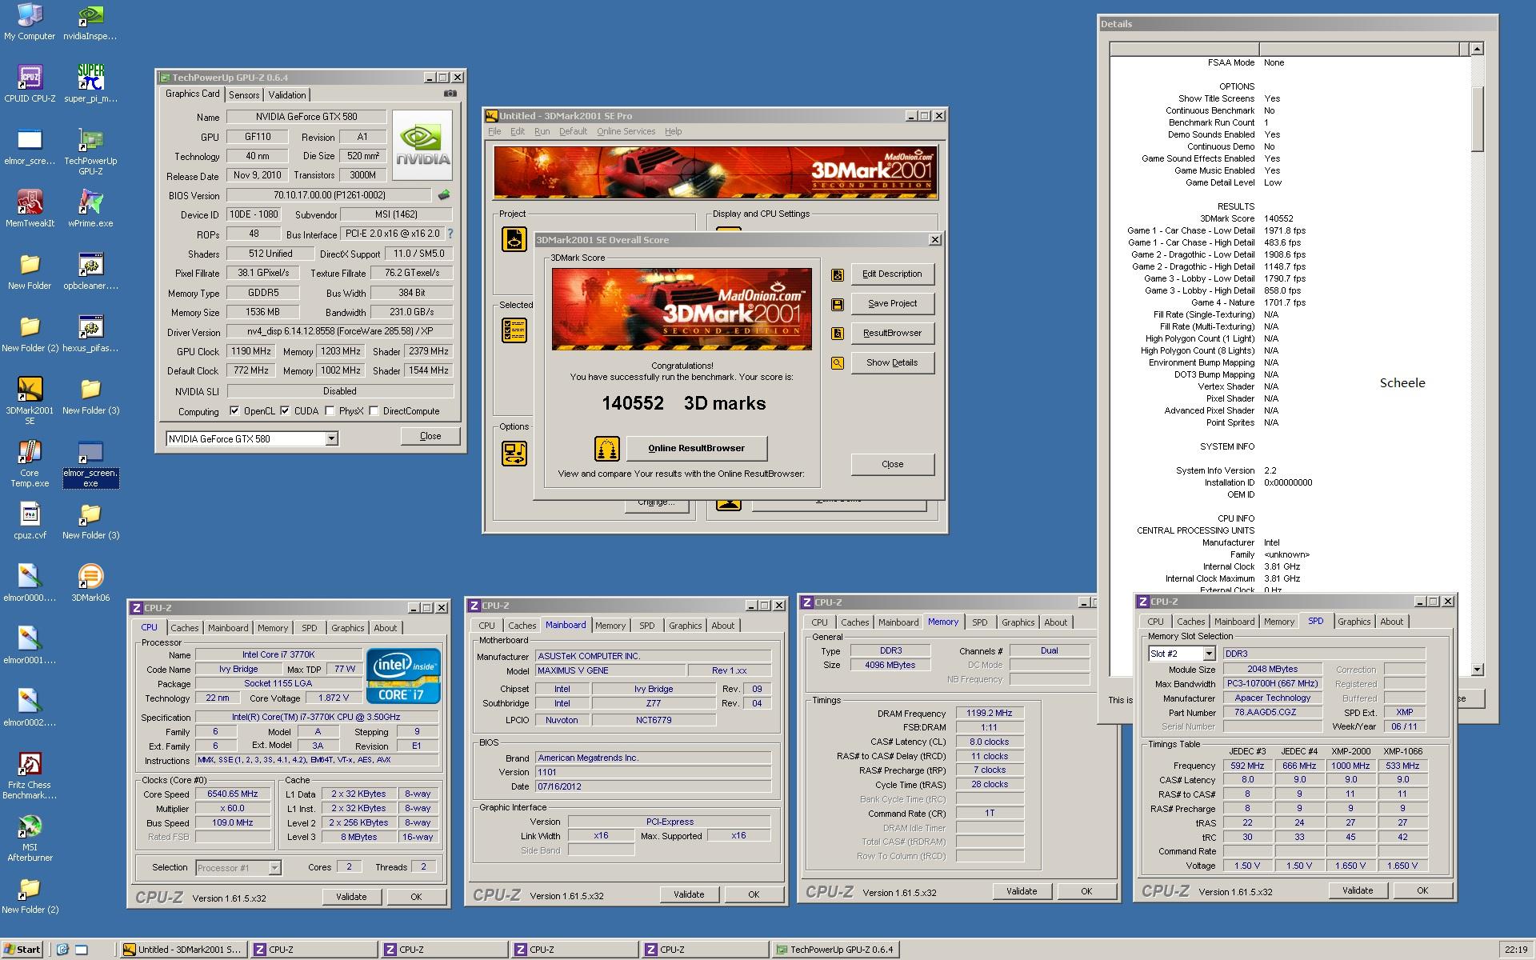Launch hexus_pifast desktop icon
Screen dimensions: 1536x960
(90, 334)
